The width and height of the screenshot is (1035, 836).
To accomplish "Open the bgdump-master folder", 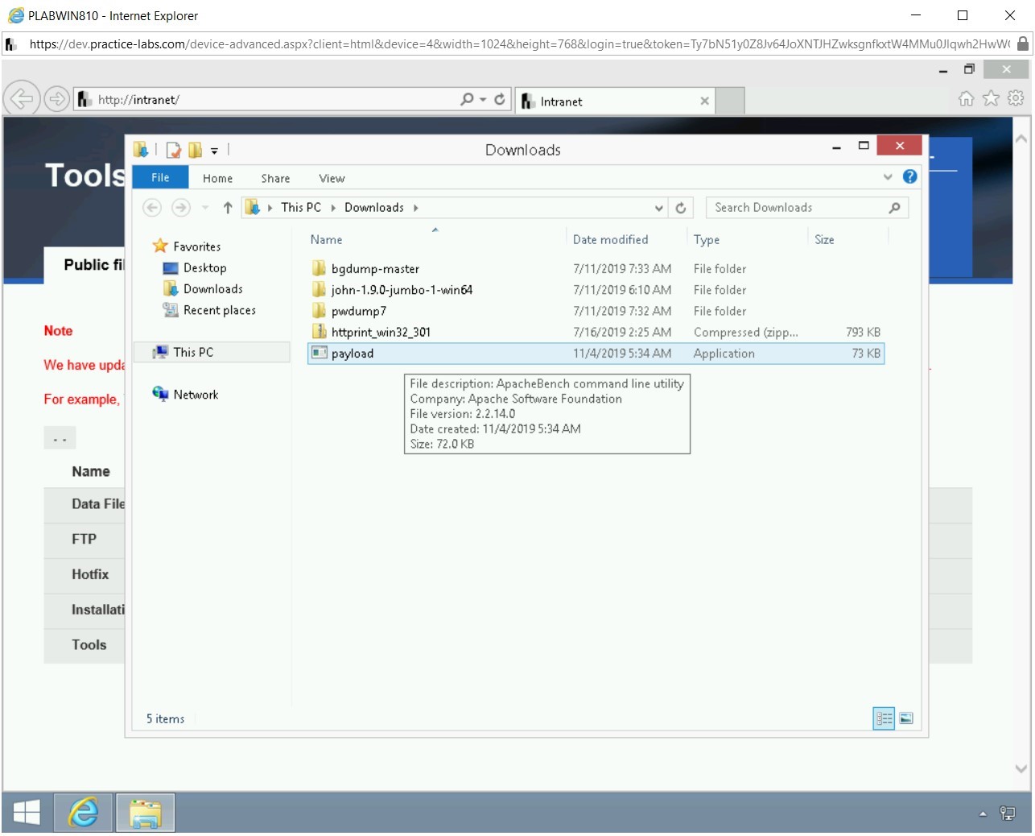I will click(375, 268).
